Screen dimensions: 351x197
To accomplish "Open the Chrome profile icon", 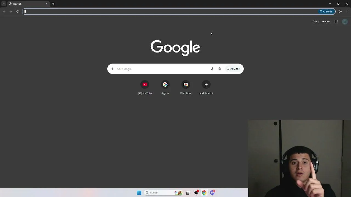I will coord(340,11).
